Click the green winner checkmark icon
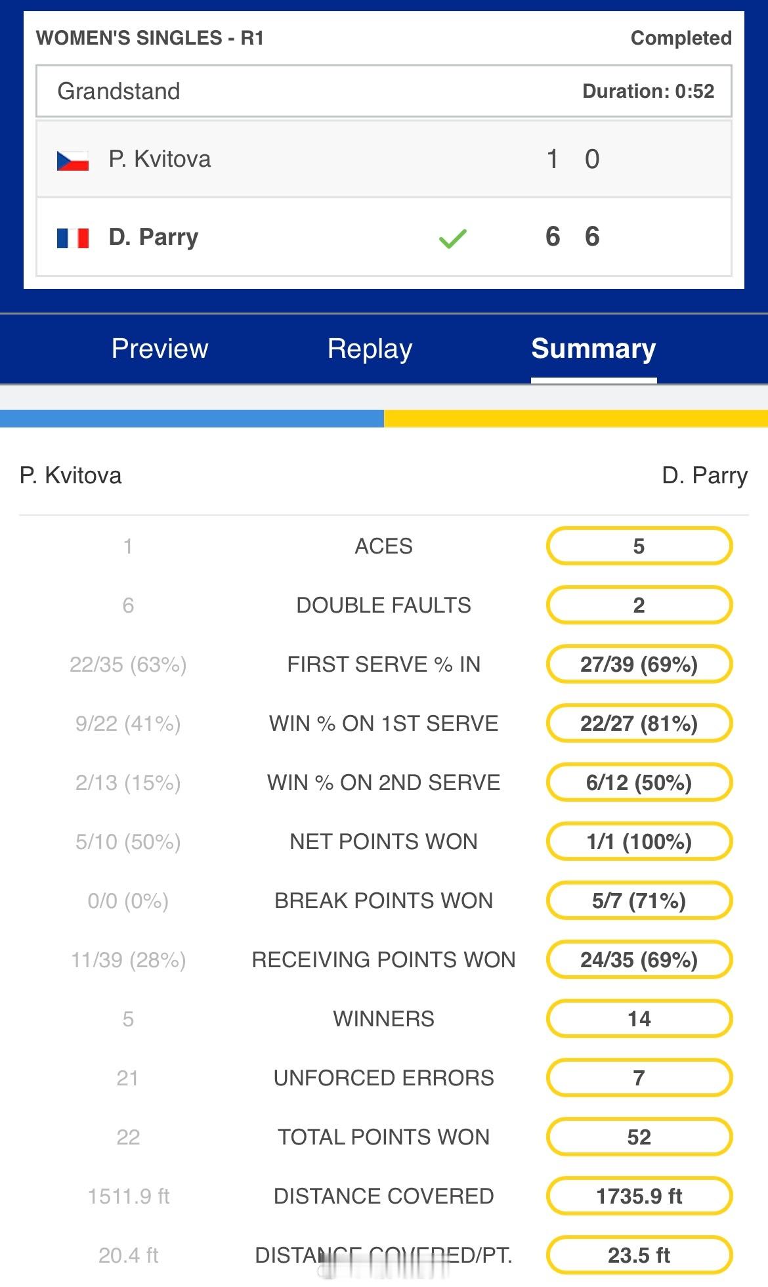 [x=452, y=238]
